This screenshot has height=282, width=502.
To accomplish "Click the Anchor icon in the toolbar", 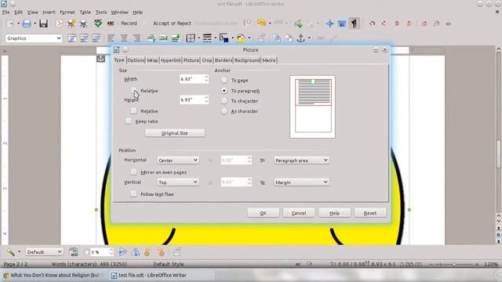I will [x=300, y=38].
